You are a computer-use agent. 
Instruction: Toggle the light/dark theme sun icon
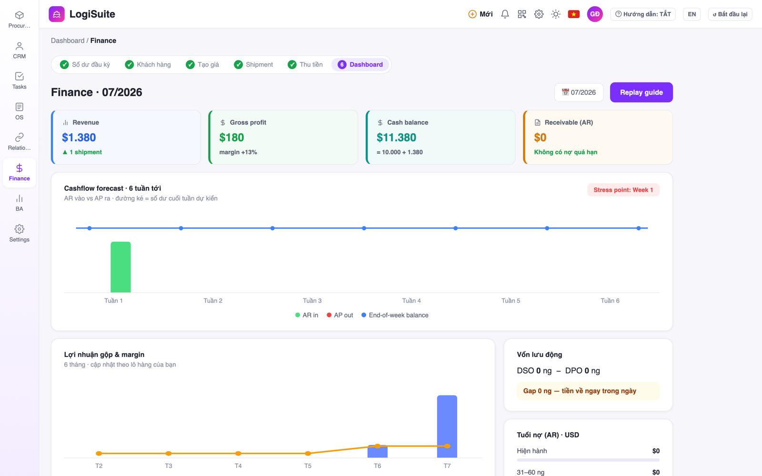(556, 14)
